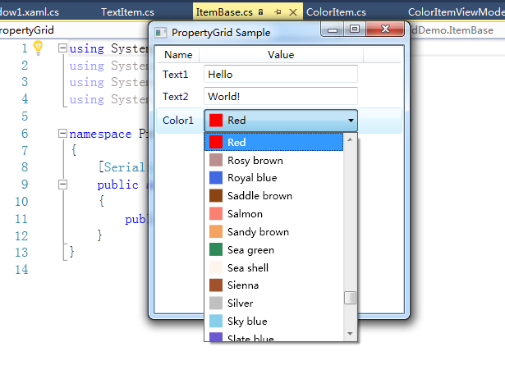This screenshot has width=505, height=365.
Task: Click the namespace keyword on line 6
Action: [x=100, y=134]
